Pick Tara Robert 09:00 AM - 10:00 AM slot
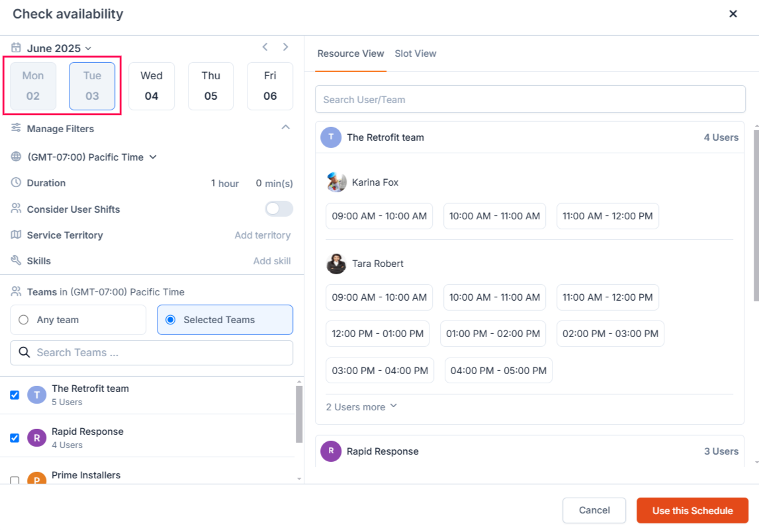 379,297
